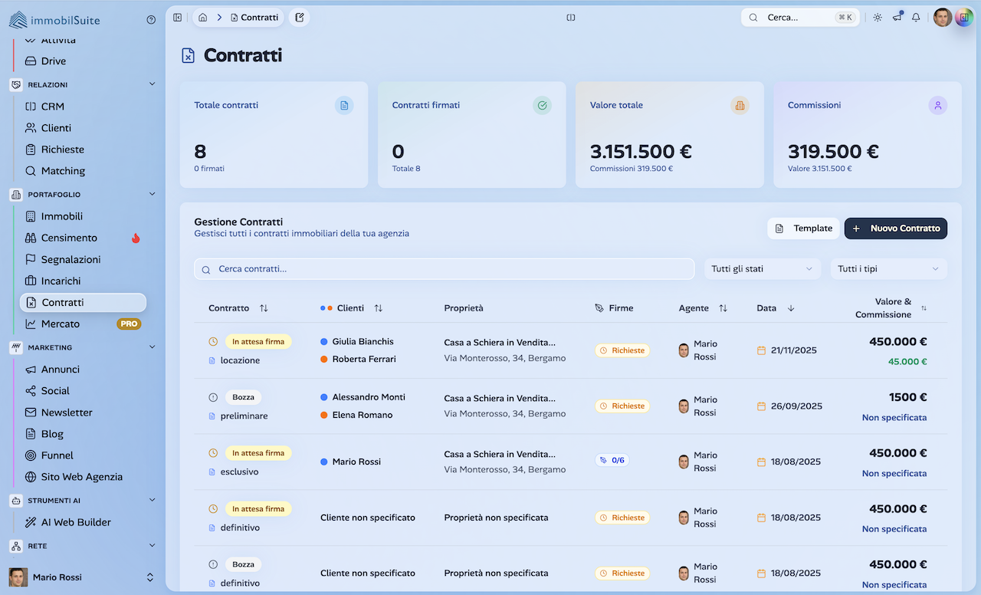Screen dimensions: 981x595
Task: Collapse the sidebar with the panel icon
Action: click(178, 18)
